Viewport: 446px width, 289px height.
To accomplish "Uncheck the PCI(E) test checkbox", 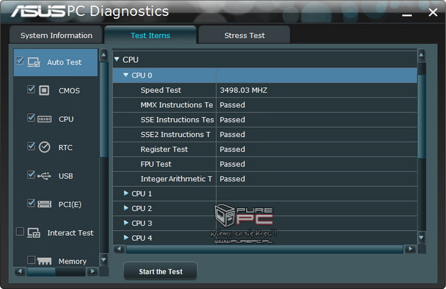I will [31, 203].
